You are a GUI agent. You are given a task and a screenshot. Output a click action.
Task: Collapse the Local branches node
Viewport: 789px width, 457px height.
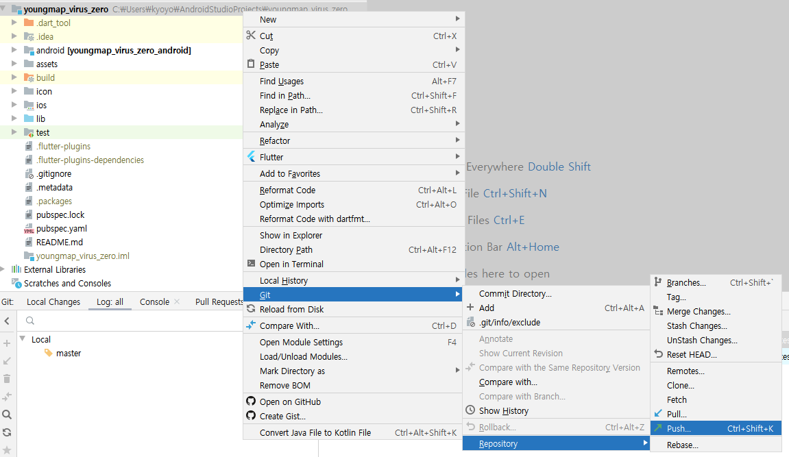click(x=23, y=339)
